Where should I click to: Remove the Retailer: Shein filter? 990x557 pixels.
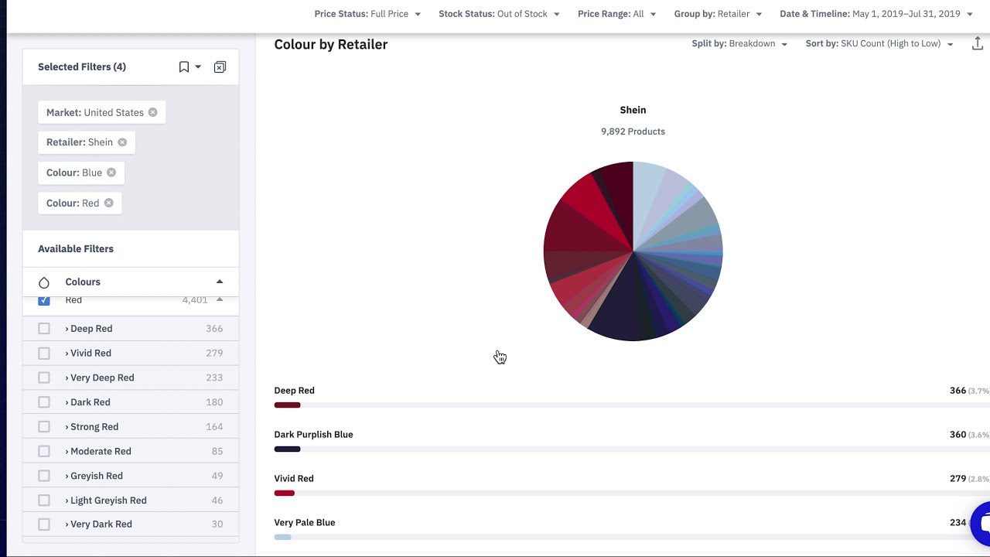(x=122, y=142)
